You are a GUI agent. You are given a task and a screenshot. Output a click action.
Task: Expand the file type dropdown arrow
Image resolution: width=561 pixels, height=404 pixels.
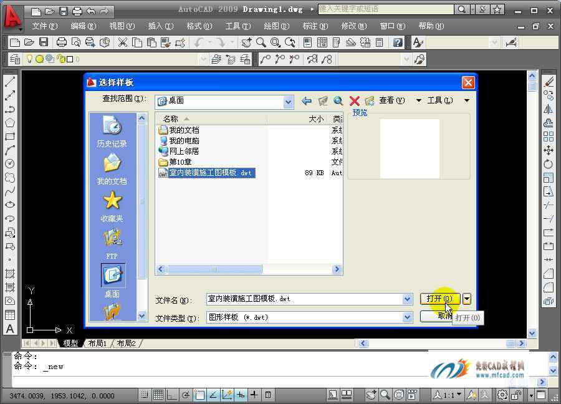tap(407, 317)
